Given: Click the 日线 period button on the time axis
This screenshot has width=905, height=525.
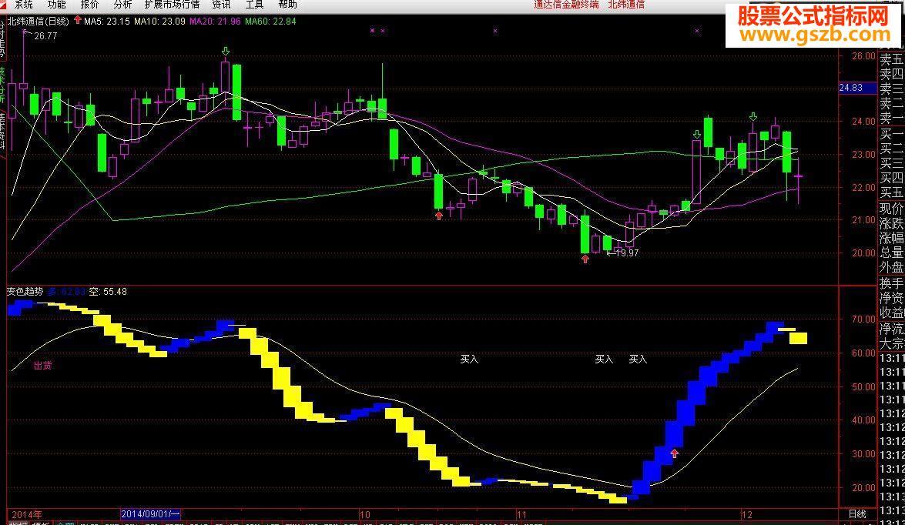Looking at the screenshot, I should pyautogui.click(x=857, y=514).
